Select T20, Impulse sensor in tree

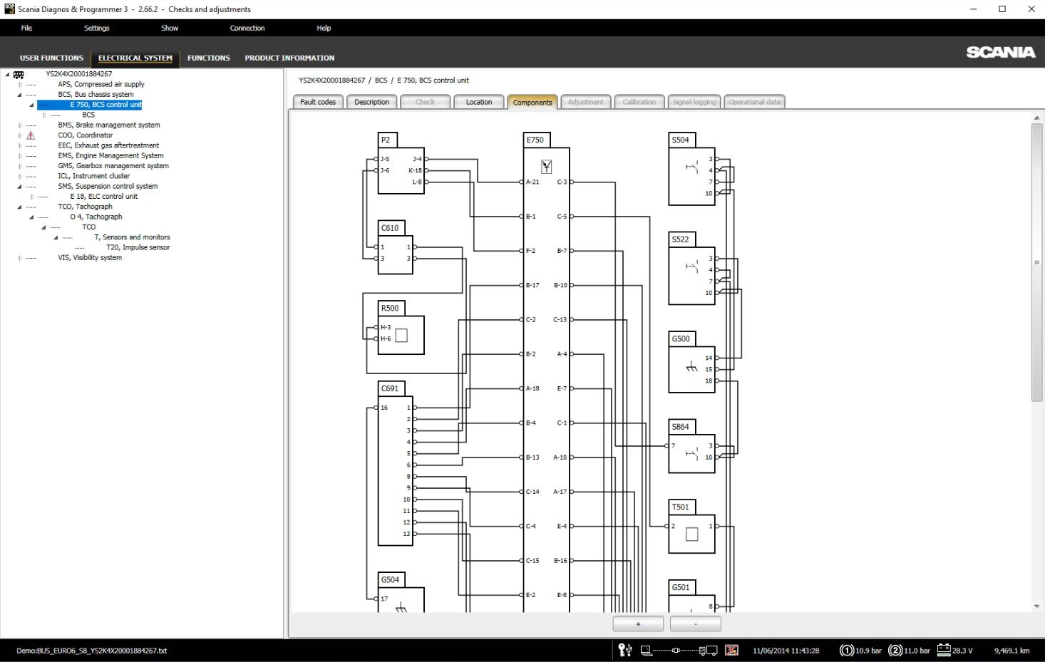click(x=138, y=247)
